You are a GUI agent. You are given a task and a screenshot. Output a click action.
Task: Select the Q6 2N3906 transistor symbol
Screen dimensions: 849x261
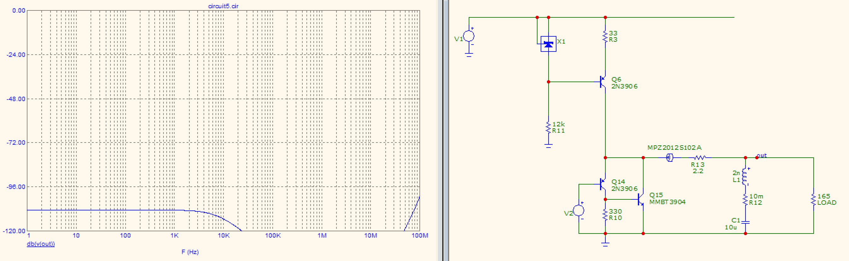603,82
